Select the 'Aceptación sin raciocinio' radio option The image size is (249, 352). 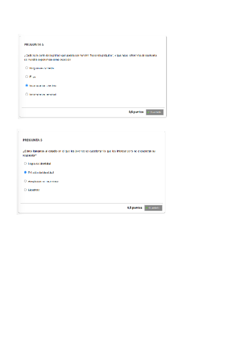point(25,181)
